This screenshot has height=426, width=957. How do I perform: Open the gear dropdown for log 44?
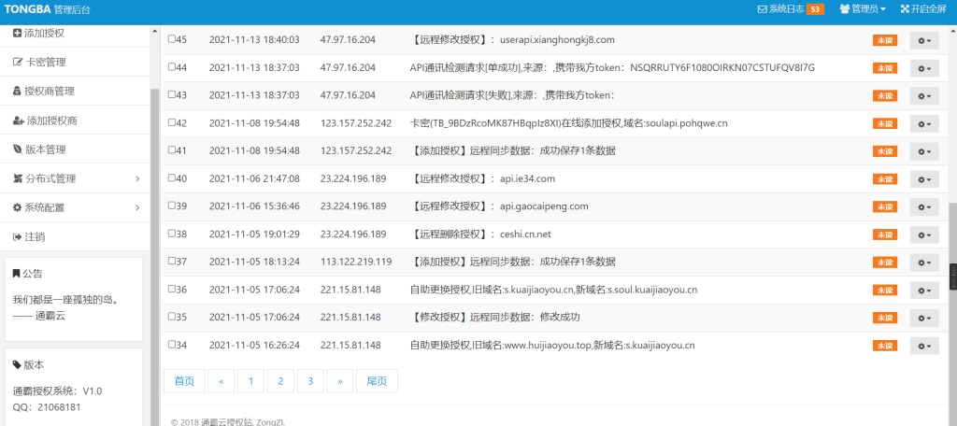pyautogui.click(x=924, y=68)
